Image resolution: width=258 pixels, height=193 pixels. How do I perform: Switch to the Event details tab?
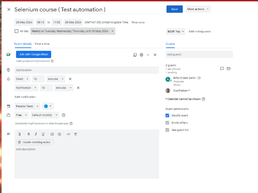pos(23,44)
